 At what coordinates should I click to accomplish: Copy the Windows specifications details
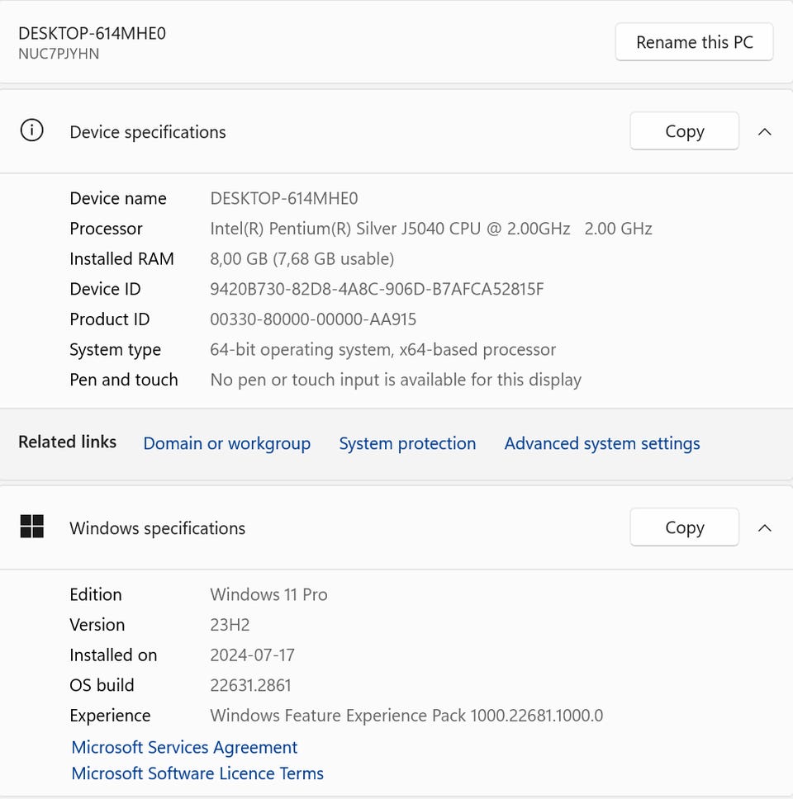point(684,527)
